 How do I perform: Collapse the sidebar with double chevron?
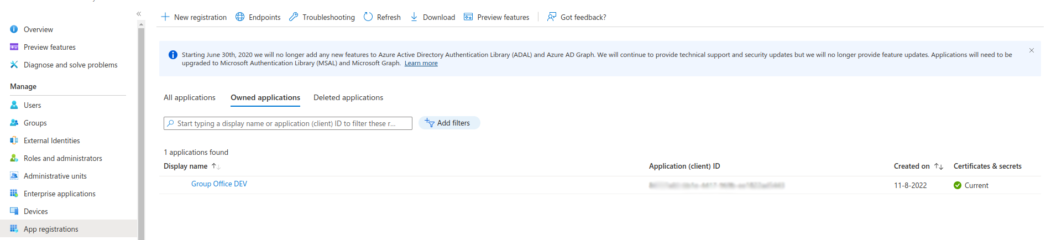(x=139, y=14)
